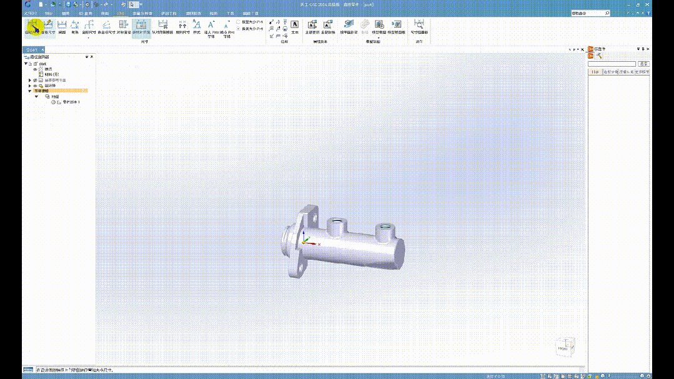
Task: Select the Model Size PMI radio button
Action: pyautogui.click(x=238, y=21)
